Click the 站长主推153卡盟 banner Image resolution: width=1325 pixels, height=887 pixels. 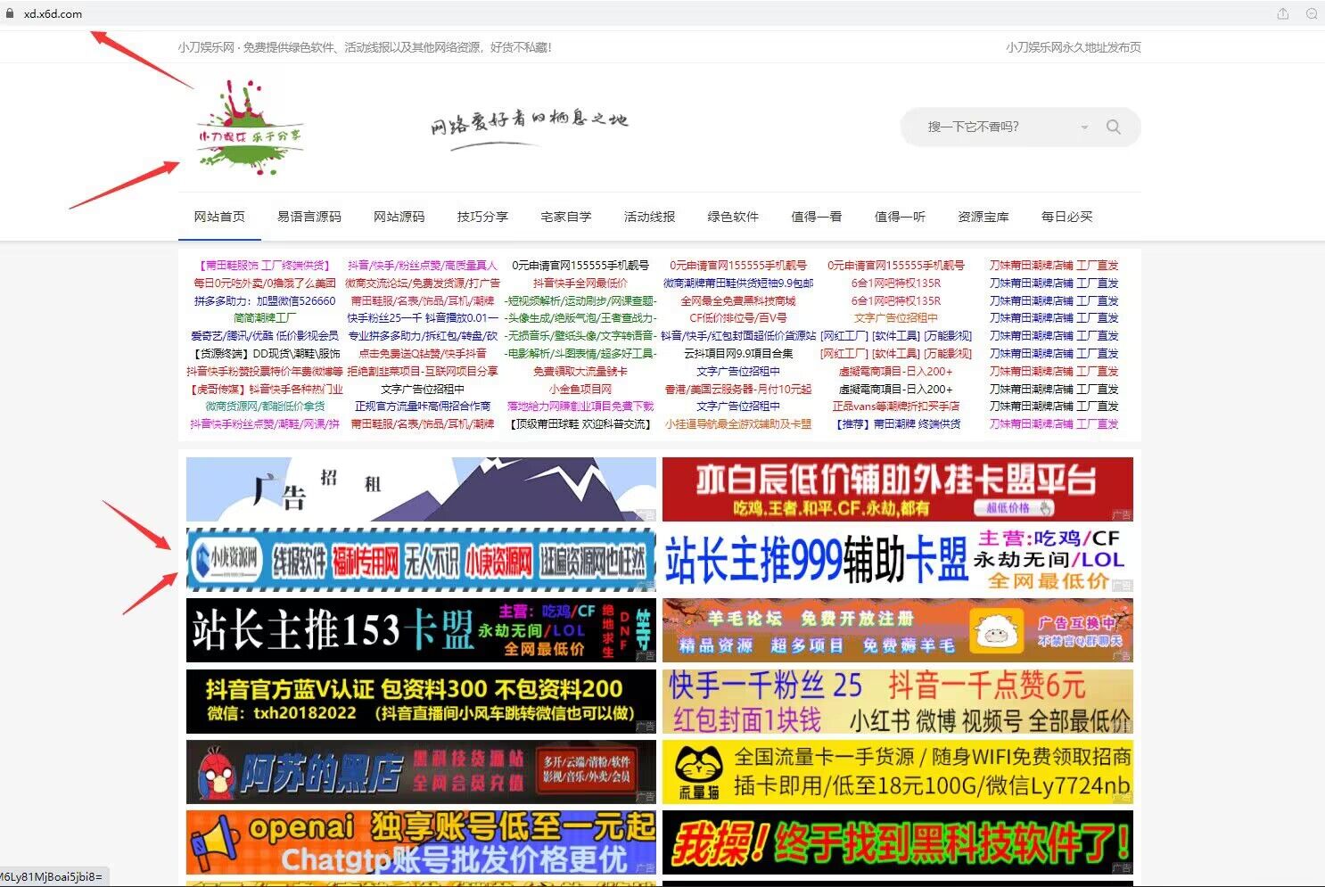click(x=421, y=630)
